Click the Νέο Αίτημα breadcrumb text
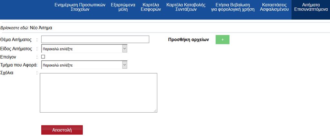The width and height of the screenshot is (330, 136). coord(41,28)
